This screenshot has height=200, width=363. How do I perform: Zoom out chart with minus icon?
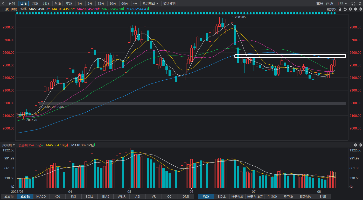click(355, 9)
